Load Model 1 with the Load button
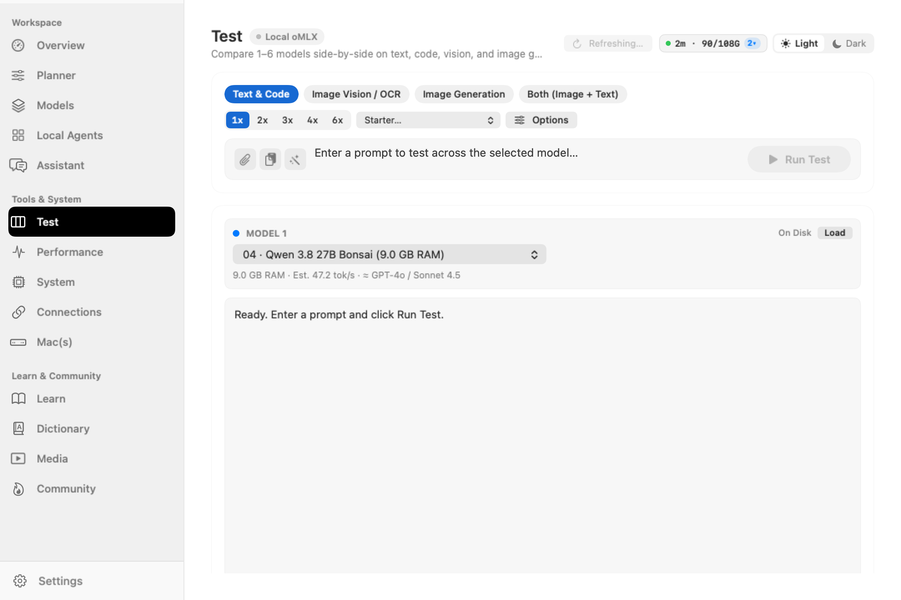901x600 pixels. (x=835, y=233)
